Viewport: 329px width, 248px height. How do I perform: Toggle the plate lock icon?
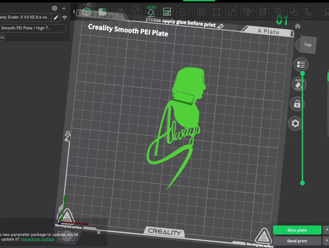[x=297, y=104]
